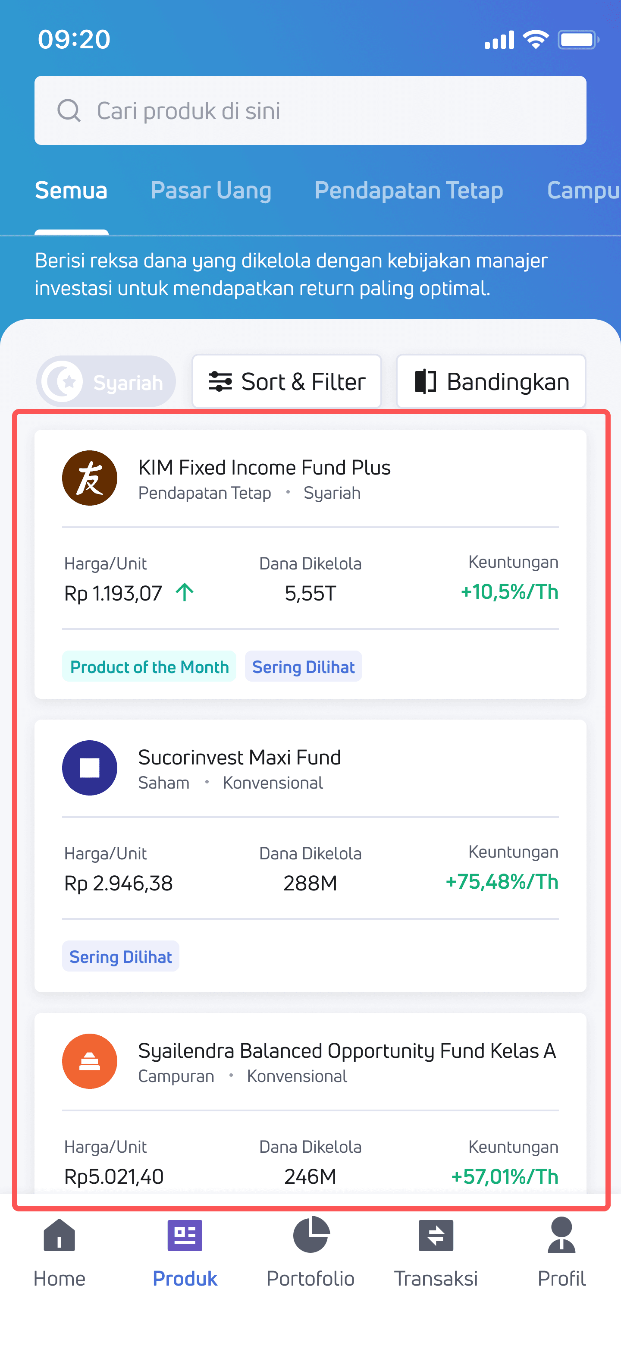Tap the Bandingkan compare button
621x1346 pixels.
pyautogui.click(x=491, y=382)
